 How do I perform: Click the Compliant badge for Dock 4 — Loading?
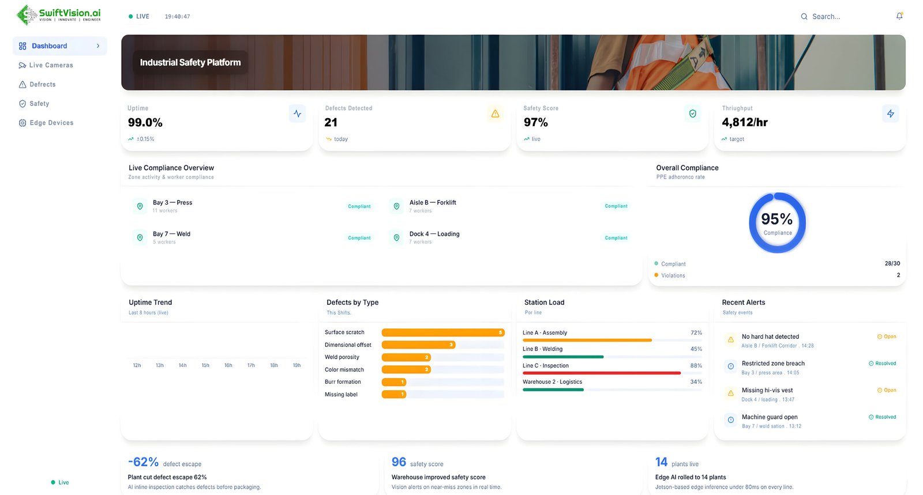click(616, 238)
